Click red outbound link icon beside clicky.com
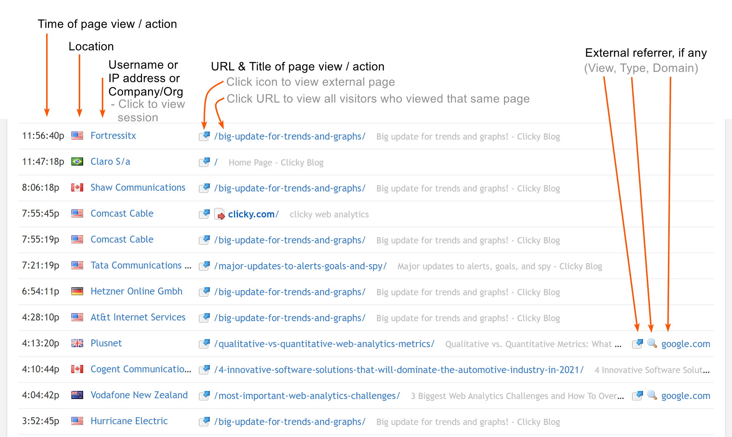Image resolution: width=732 pixels, height=437 pixels. click(220, 214)
